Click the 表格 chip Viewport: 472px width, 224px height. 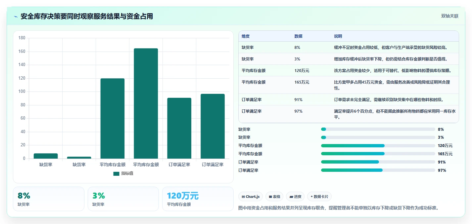[274, 197]
